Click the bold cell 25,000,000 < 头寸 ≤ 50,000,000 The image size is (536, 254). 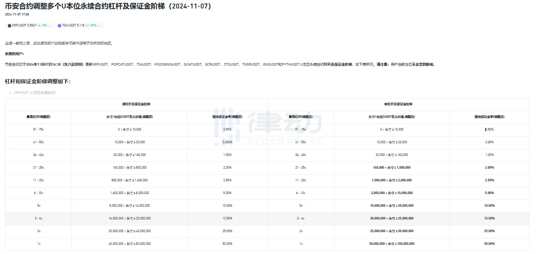[392, 231]
